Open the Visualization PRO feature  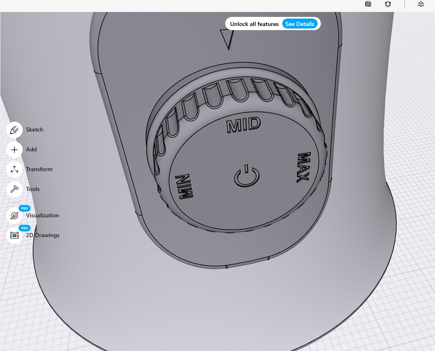[x=14, y=216]
